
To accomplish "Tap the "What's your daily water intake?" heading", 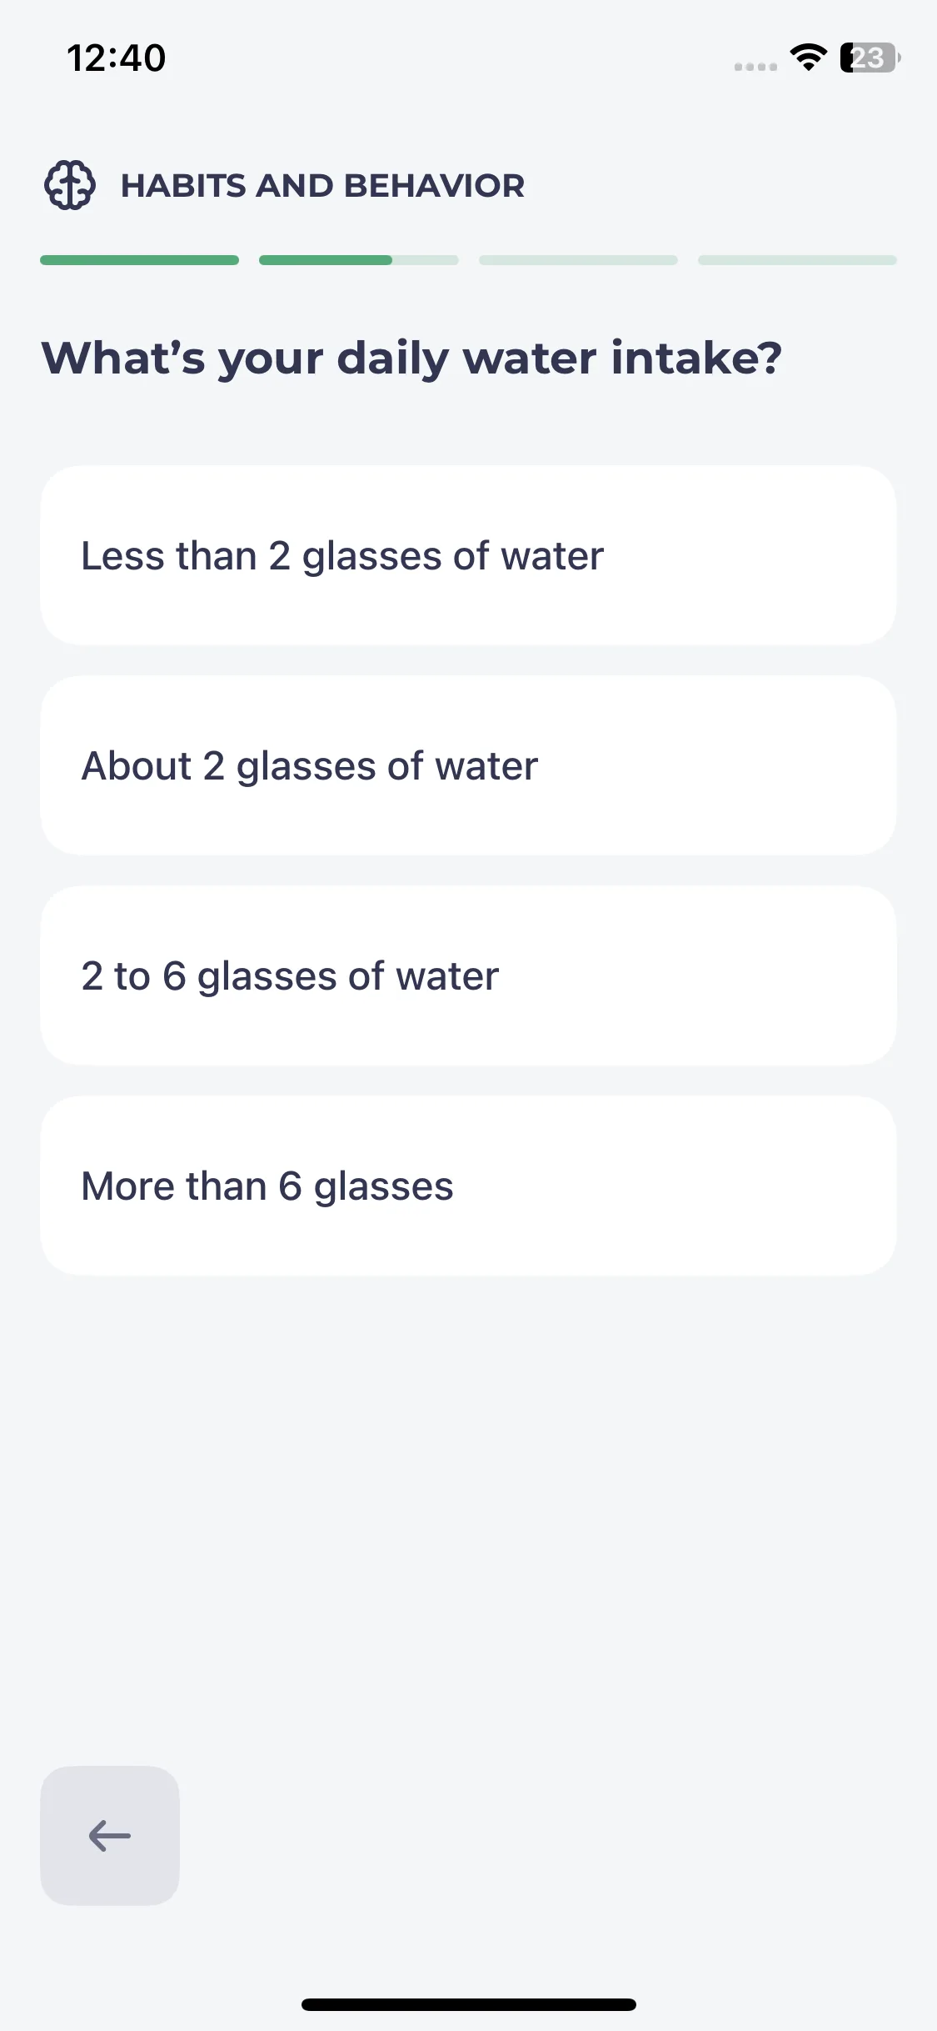I will coord(412,359).
